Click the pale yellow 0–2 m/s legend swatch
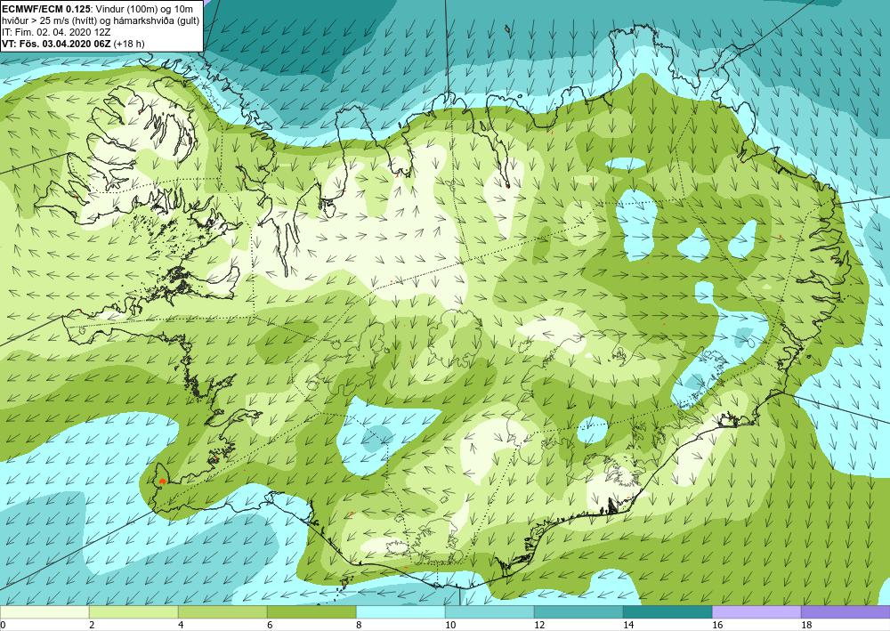The height and width of the screenshot is (631, 890). [44, 612]
